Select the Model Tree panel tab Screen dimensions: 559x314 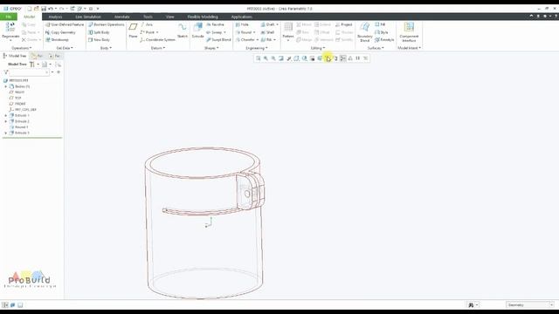click(15, 56)
